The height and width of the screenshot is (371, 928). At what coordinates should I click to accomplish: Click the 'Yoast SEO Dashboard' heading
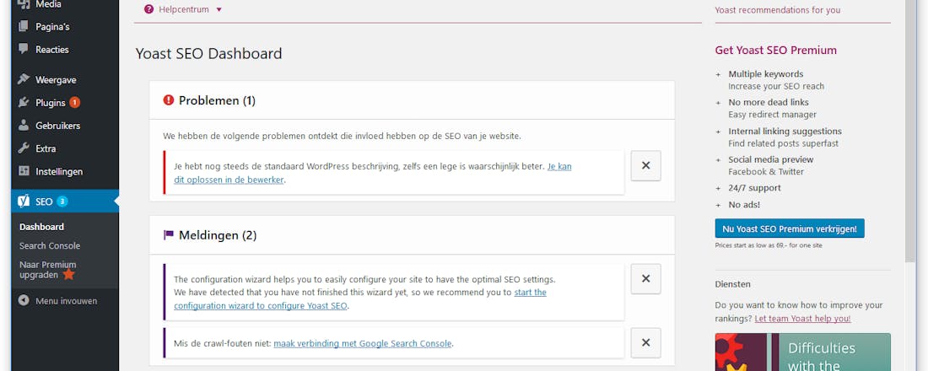point(209,54)
